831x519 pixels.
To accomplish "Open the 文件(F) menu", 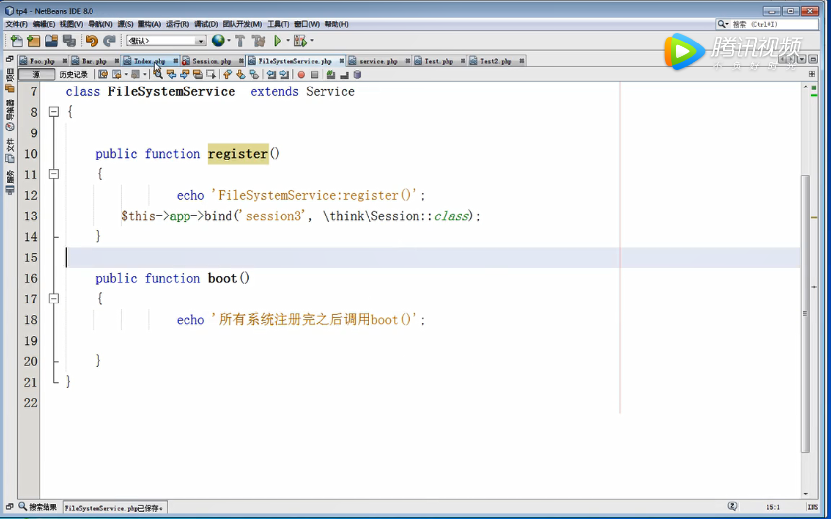I will pos(16,24).
